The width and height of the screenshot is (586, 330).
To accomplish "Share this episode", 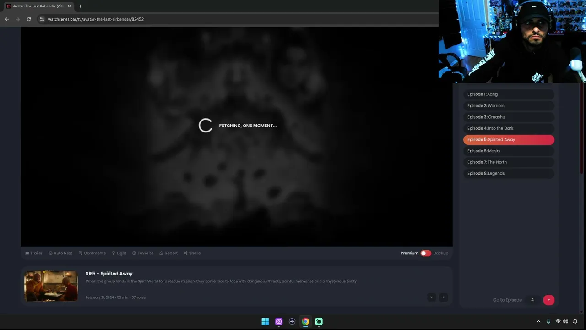I will [x=192, y=253].
